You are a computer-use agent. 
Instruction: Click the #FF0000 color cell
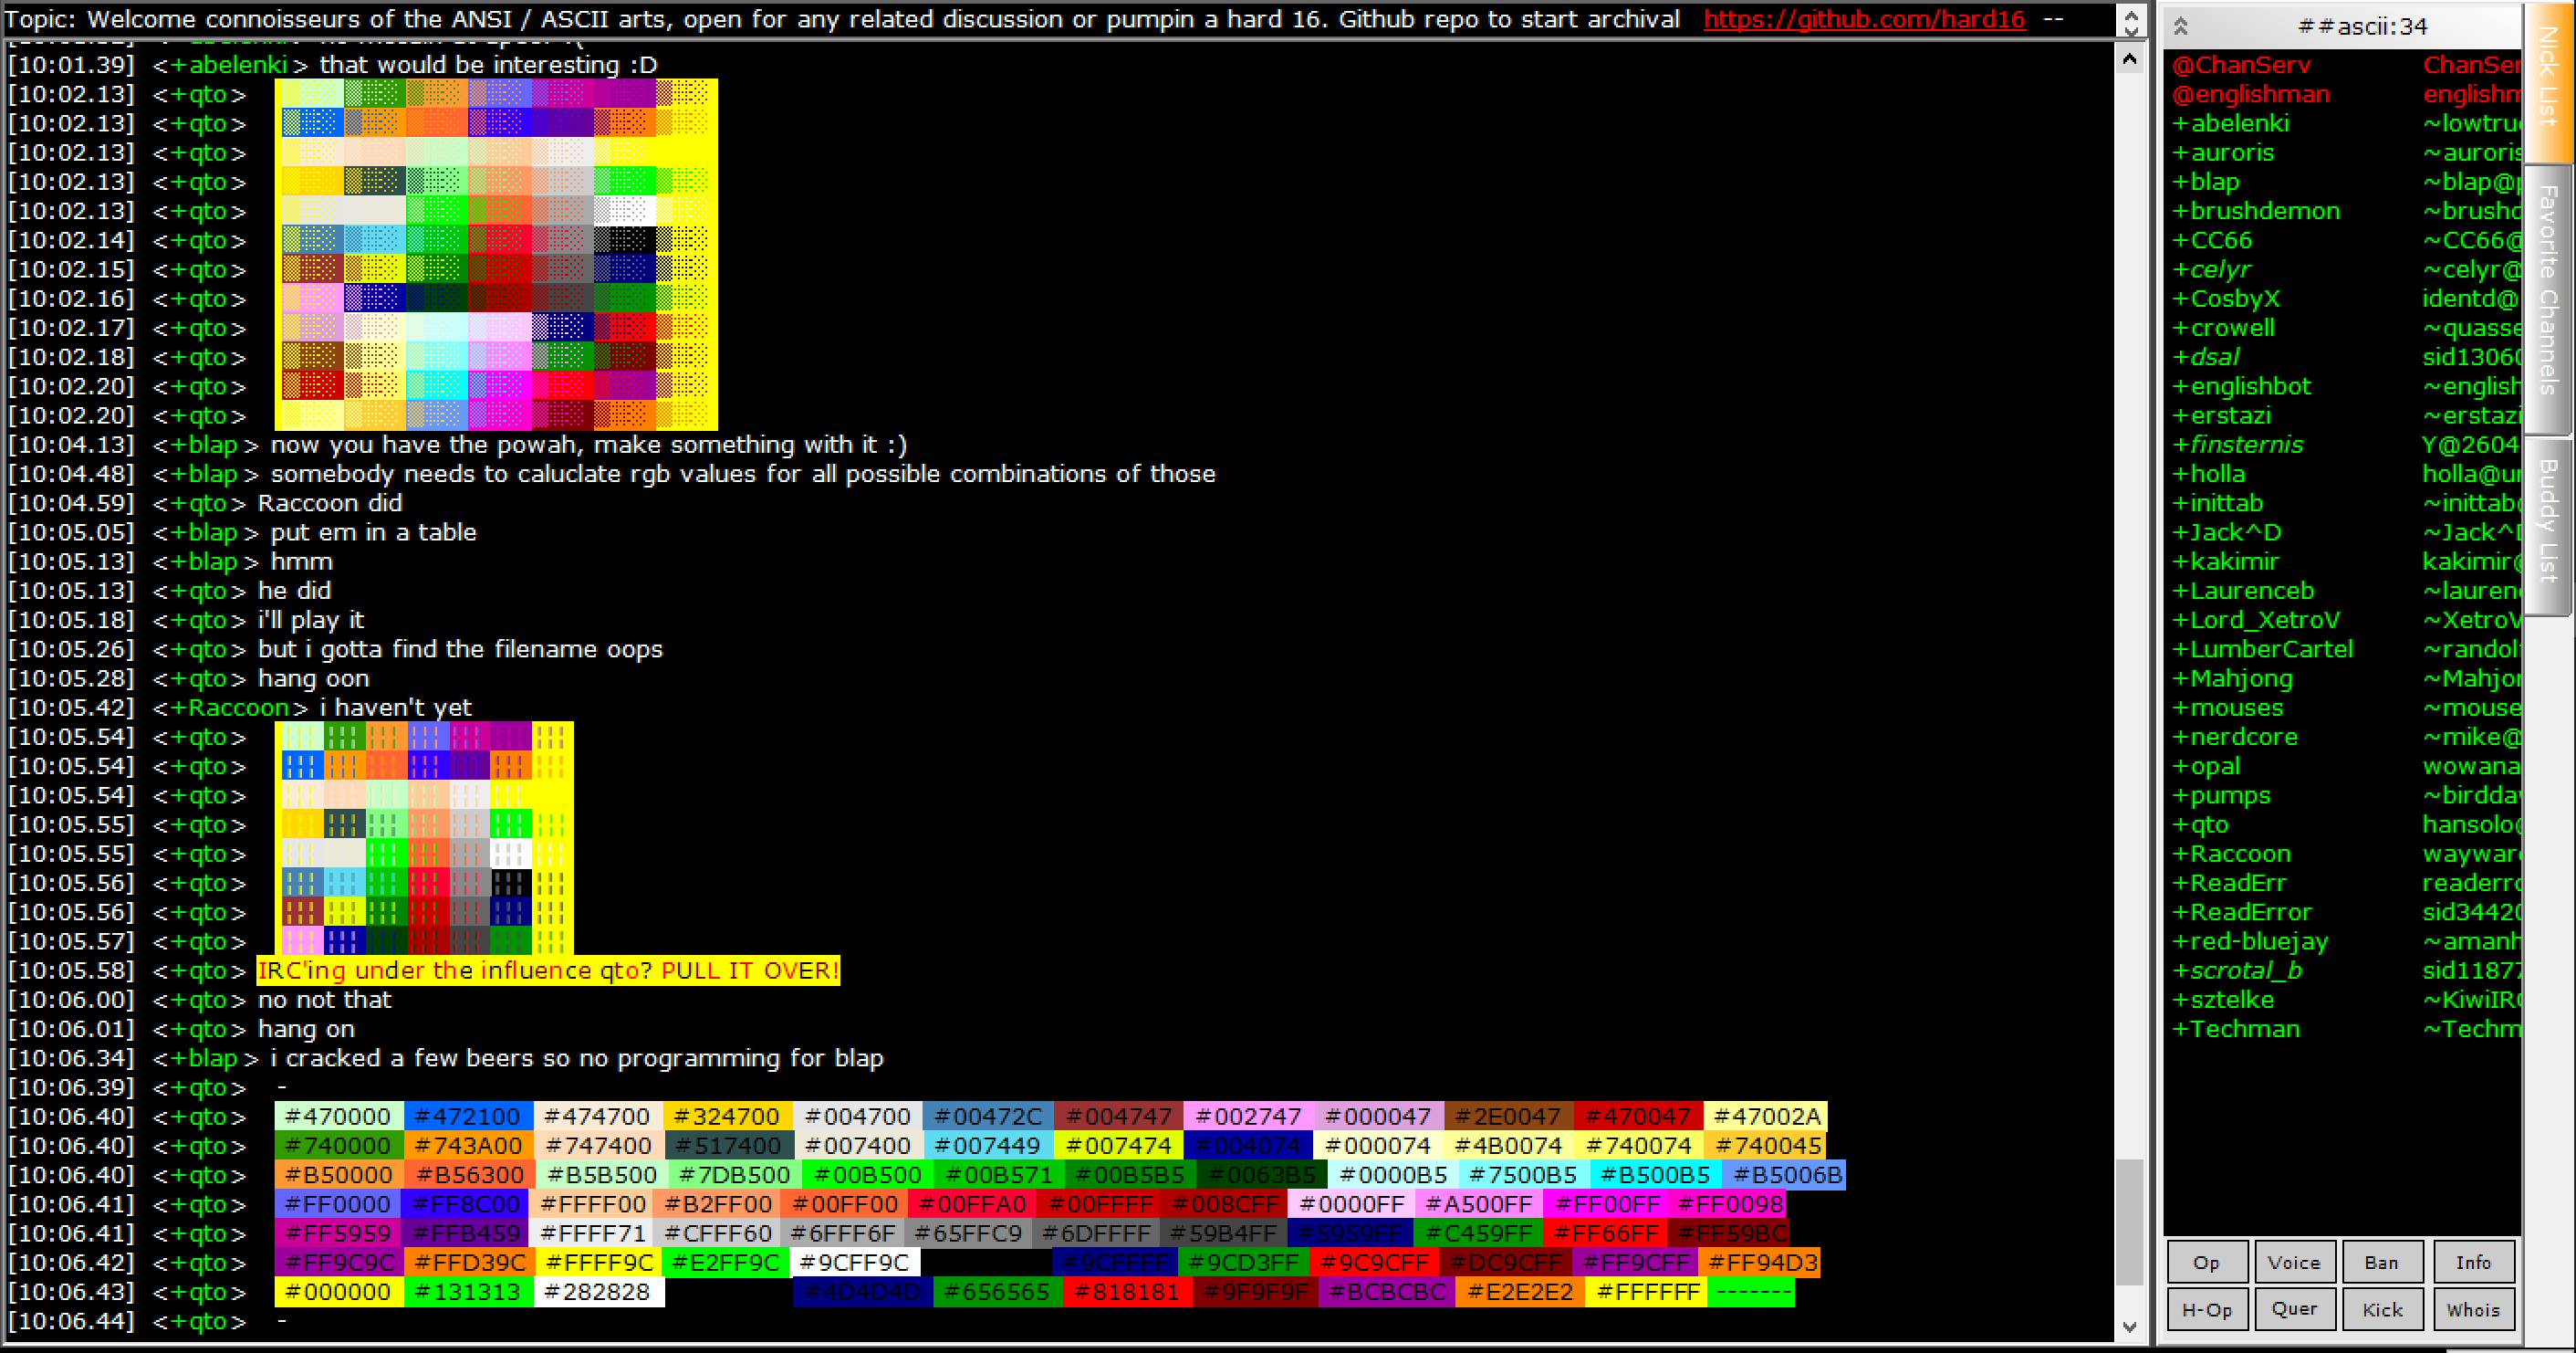point(339,1204)
